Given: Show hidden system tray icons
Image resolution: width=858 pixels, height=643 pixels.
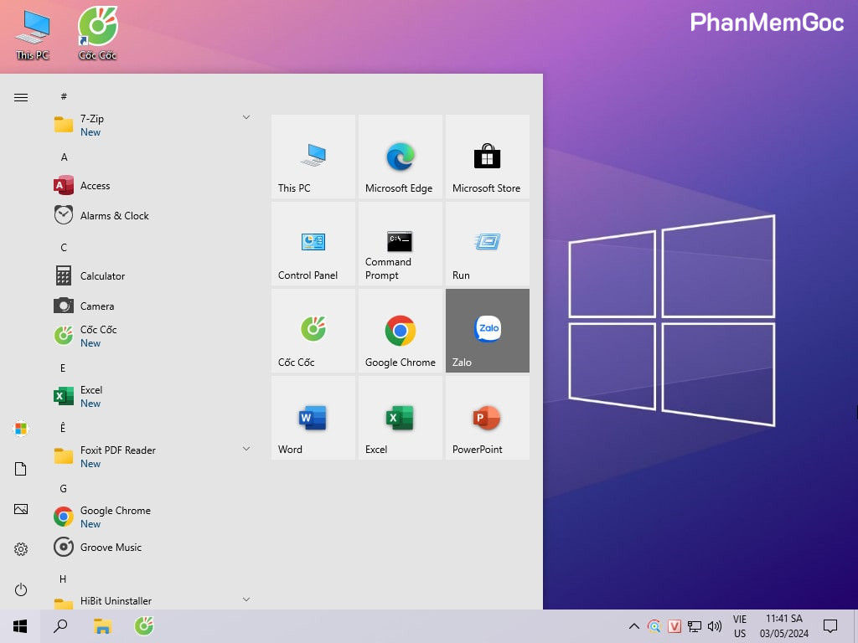Looking at the screenshot, I should click(634, 626).
